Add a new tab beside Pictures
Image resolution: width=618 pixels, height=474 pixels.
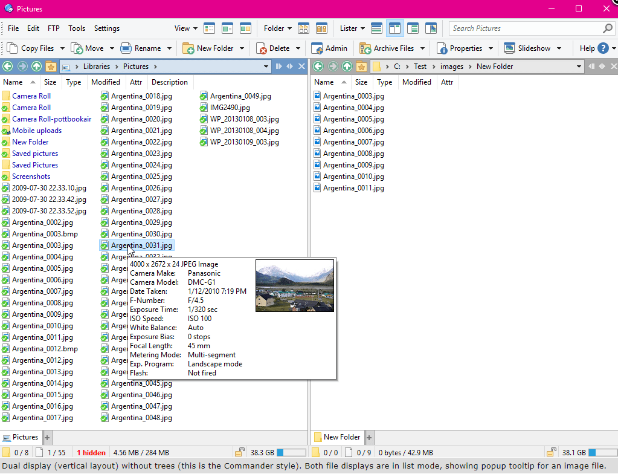47,437
